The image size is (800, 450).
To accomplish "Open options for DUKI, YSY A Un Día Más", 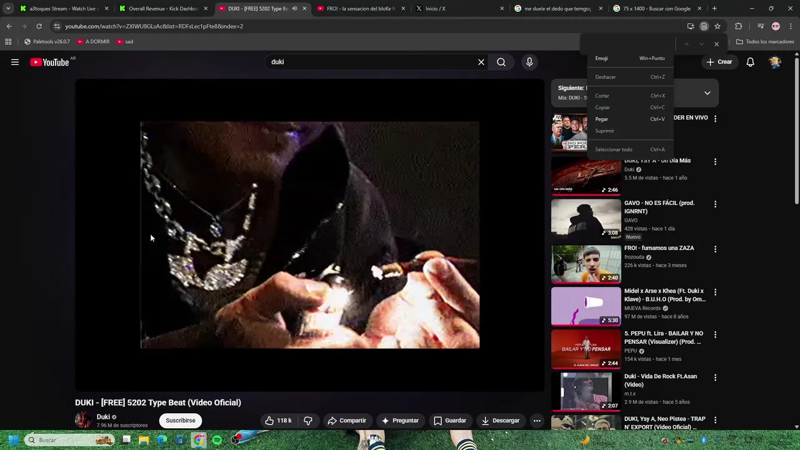I will 716,161.
